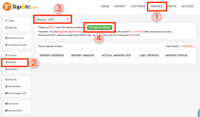Click the DEPOSIT STATUS column header
200x117 pixels.
(176, 56)
